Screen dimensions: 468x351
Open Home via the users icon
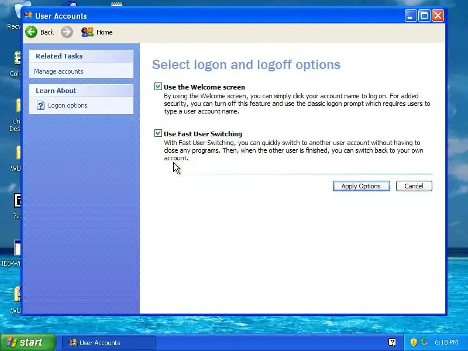(x=87, y=32)
